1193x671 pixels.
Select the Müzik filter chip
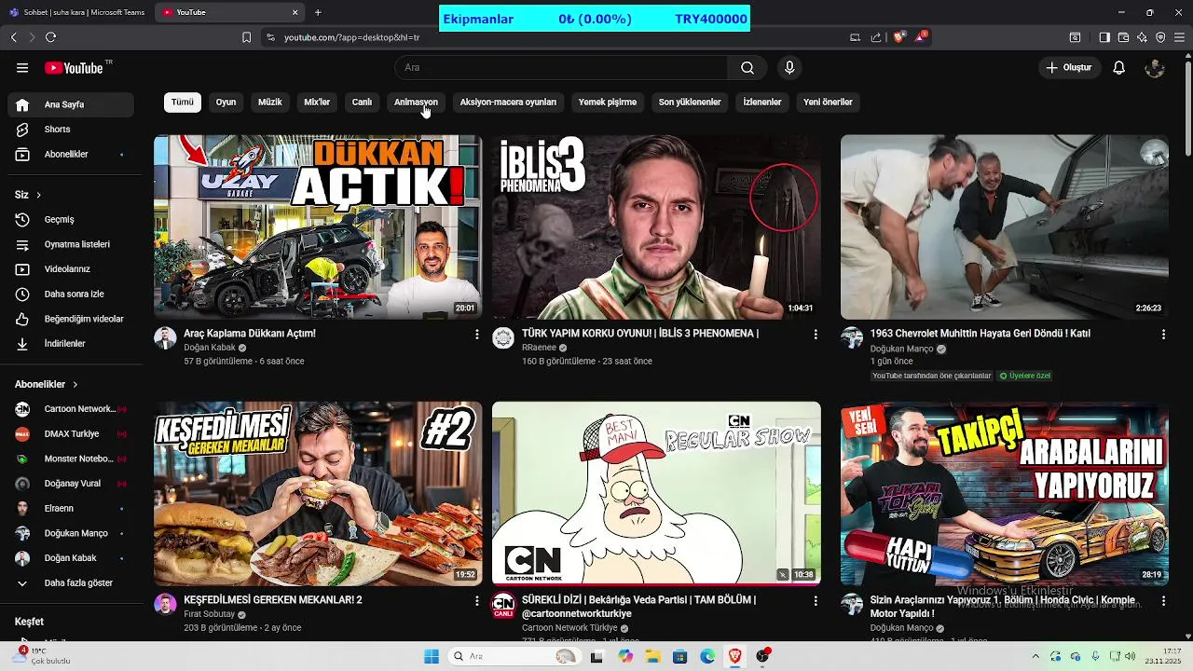(270, 103)
